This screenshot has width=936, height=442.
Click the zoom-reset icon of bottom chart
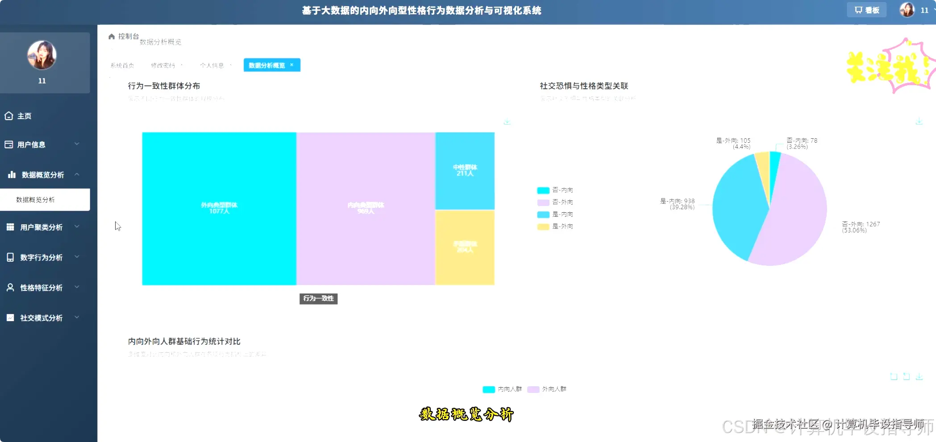point(906,376)
